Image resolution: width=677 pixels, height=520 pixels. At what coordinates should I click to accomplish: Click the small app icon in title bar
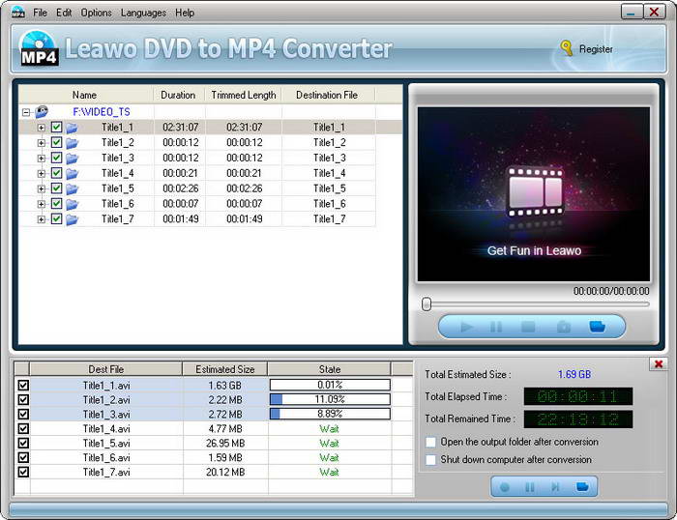[x=17, y=13]
